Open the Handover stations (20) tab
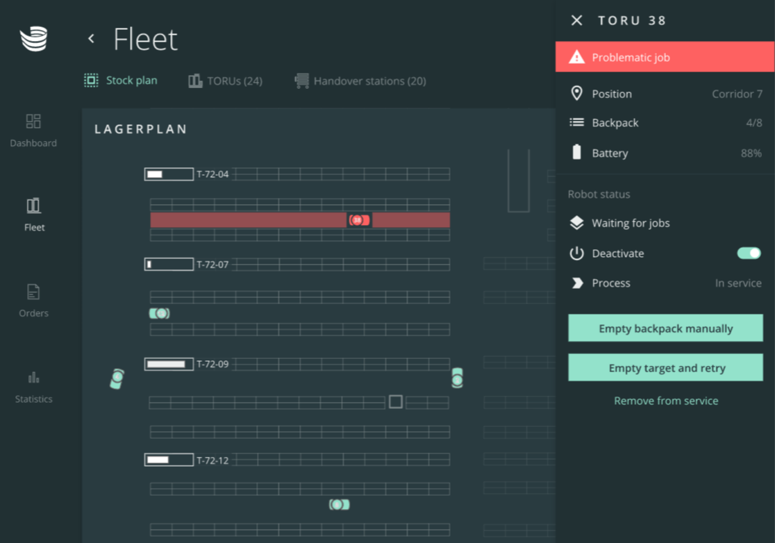The width and height of the screenshot is (775, 543). tap(360, 81)
